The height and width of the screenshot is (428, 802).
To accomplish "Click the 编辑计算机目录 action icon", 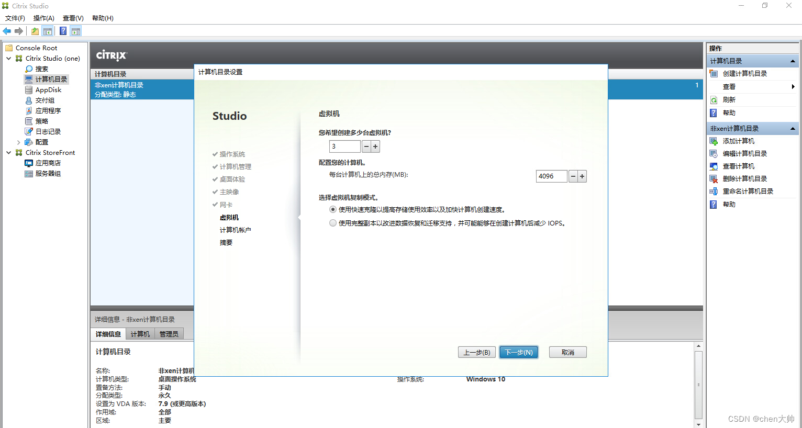I will pyautogui.click(x=714, y=154).
